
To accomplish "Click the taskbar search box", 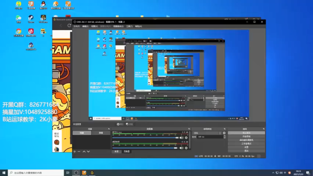I will pyautogui.click(x=36, y=173).
